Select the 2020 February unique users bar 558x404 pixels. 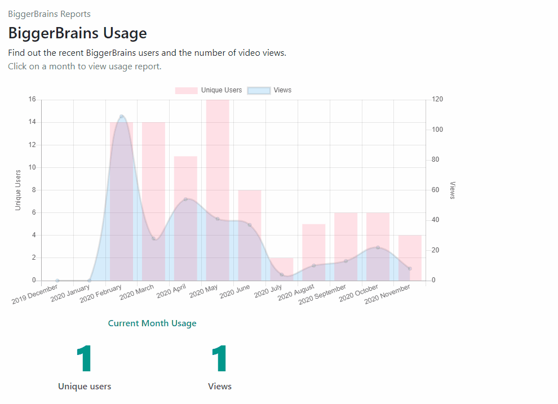(x=121, y=201)
